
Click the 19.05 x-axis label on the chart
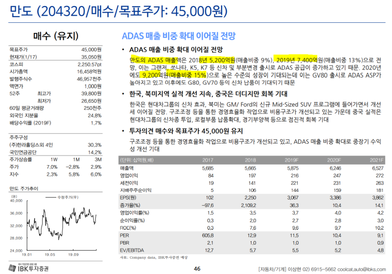click(x=50, y=255)
